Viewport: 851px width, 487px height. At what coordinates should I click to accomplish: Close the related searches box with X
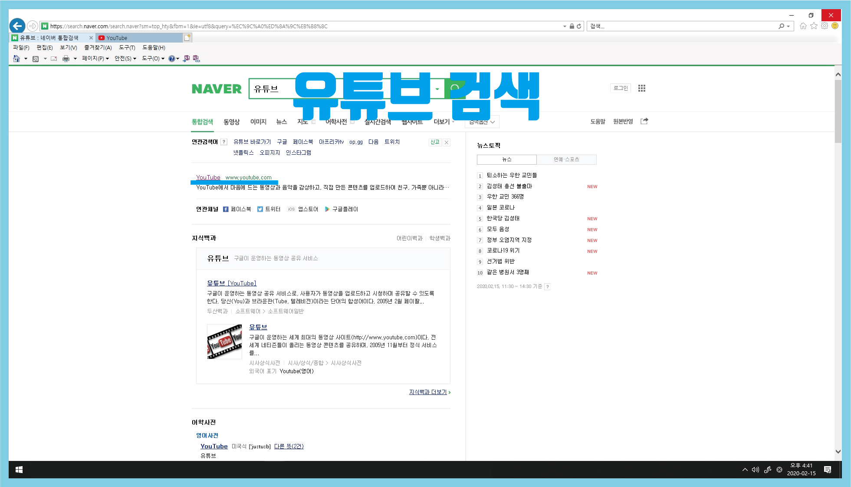click(447, 142)
